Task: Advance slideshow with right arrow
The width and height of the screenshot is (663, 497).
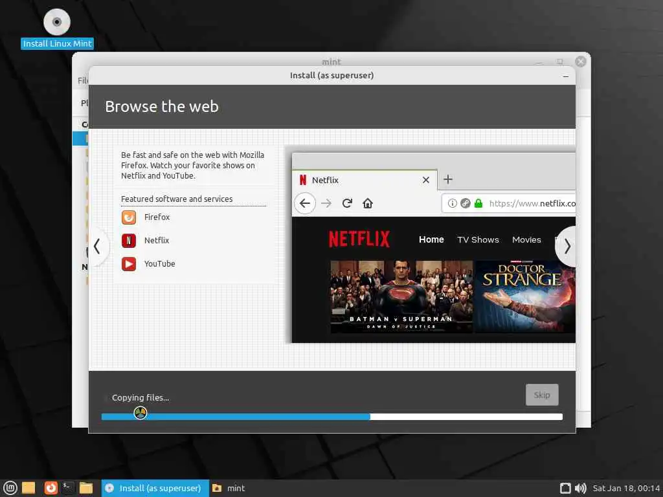Action: pos(566,247)
